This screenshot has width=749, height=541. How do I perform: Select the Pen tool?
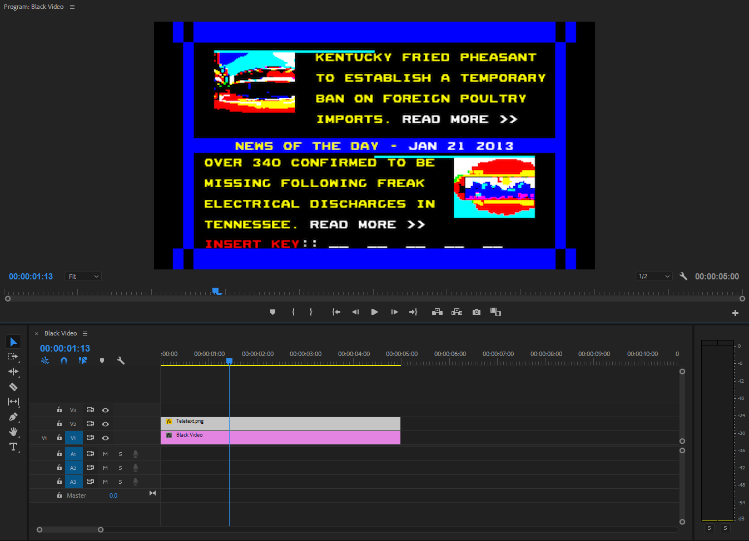pos(13,417)
